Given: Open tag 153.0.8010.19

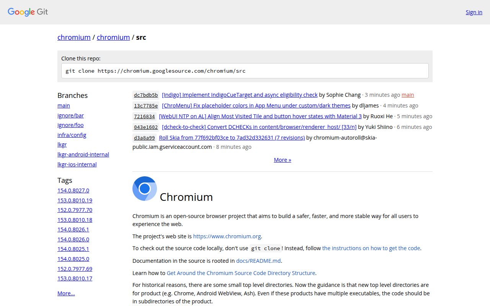Looking at the screenshot, I should coord(75,200).
